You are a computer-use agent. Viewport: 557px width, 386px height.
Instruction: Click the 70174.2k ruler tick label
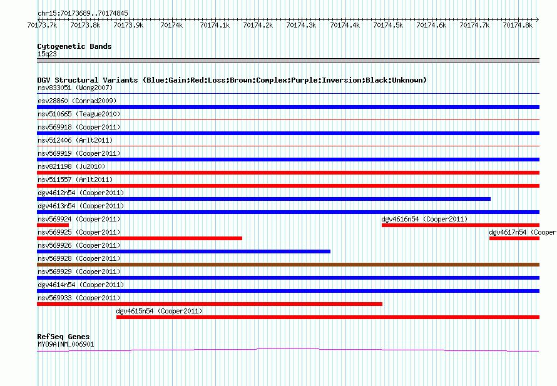258,25
